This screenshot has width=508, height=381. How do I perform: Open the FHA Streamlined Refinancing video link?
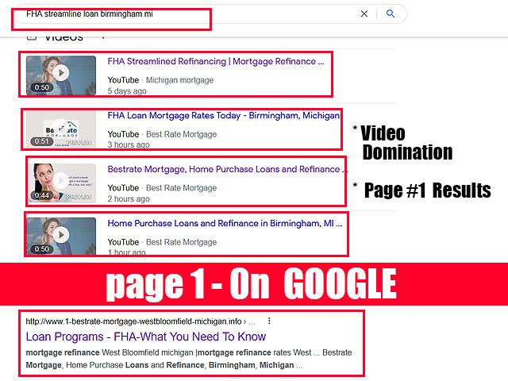point(216,61)
